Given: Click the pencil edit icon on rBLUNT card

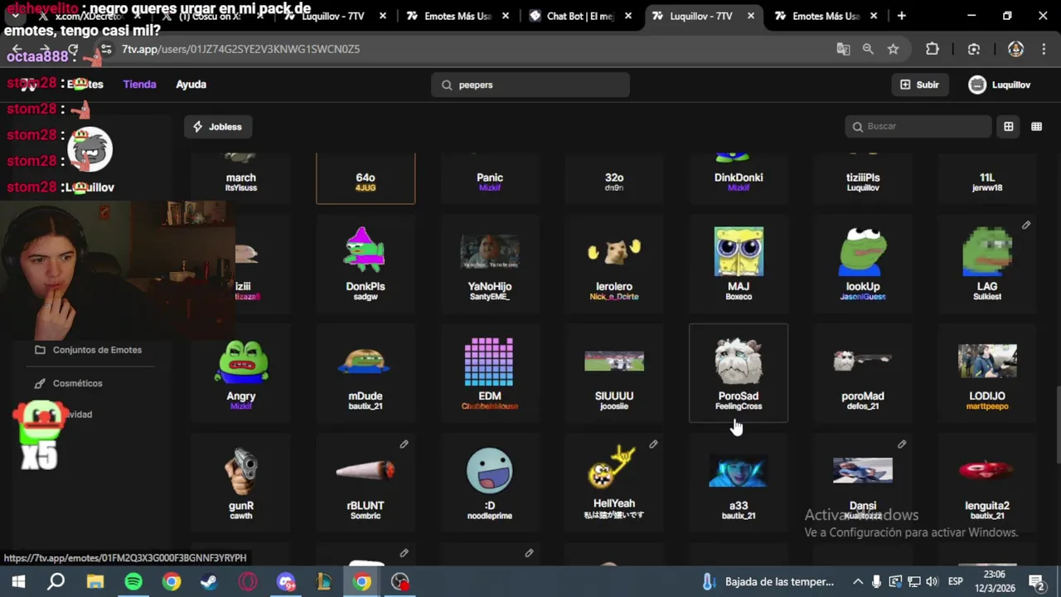Looking at the screenshot, I should [405, 444].
